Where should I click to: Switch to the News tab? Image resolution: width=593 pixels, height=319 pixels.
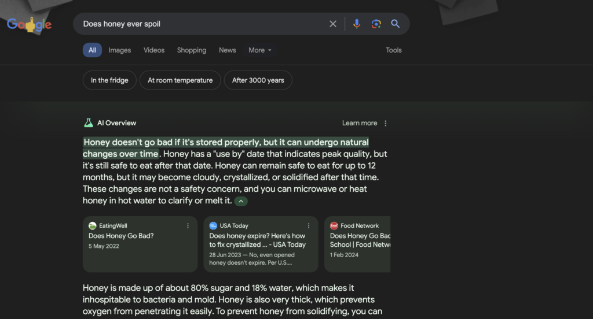coord(227,50)
